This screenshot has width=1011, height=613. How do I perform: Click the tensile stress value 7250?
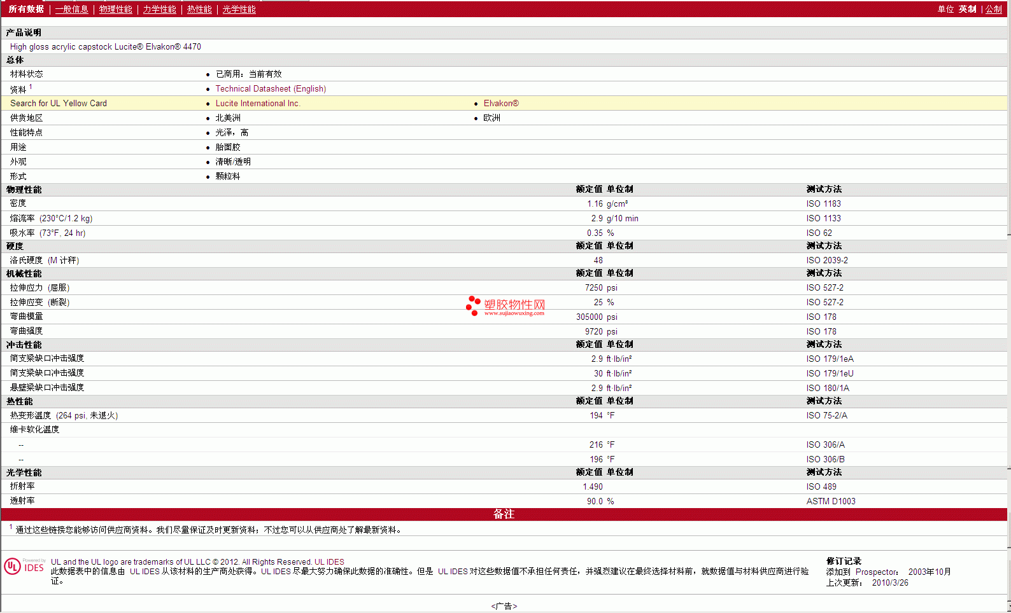point(594,288)
